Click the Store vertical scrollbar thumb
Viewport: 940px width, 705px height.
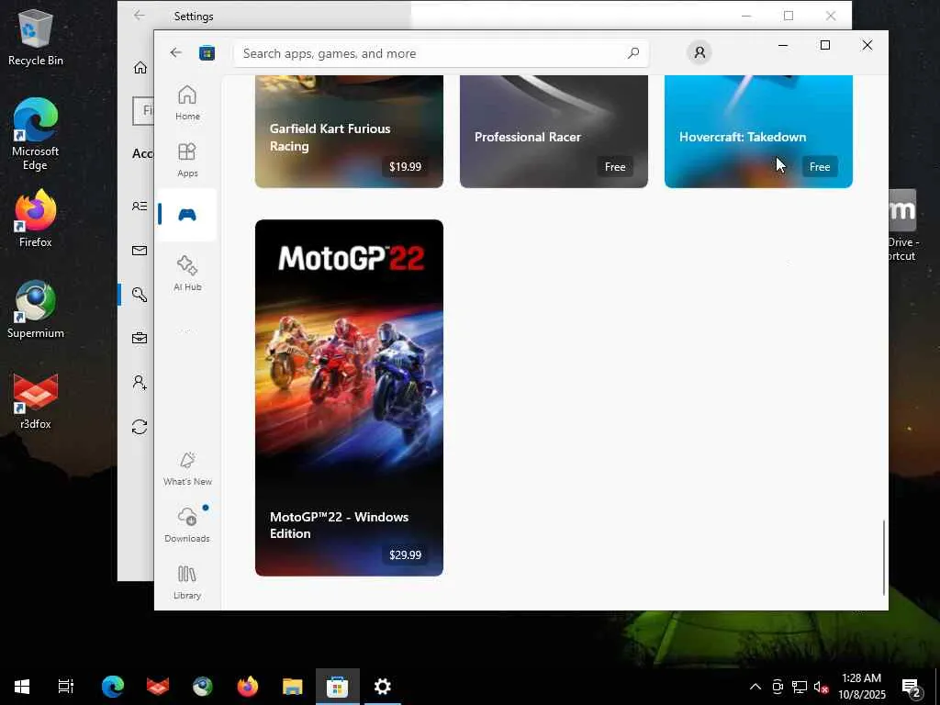pyautogui.click(x=884, y=556)
